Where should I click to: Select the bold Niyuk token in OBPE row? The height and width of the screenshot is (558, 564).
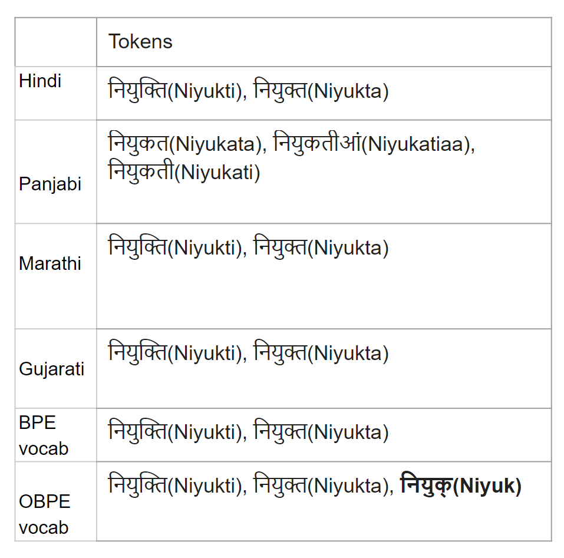[461, 486]
